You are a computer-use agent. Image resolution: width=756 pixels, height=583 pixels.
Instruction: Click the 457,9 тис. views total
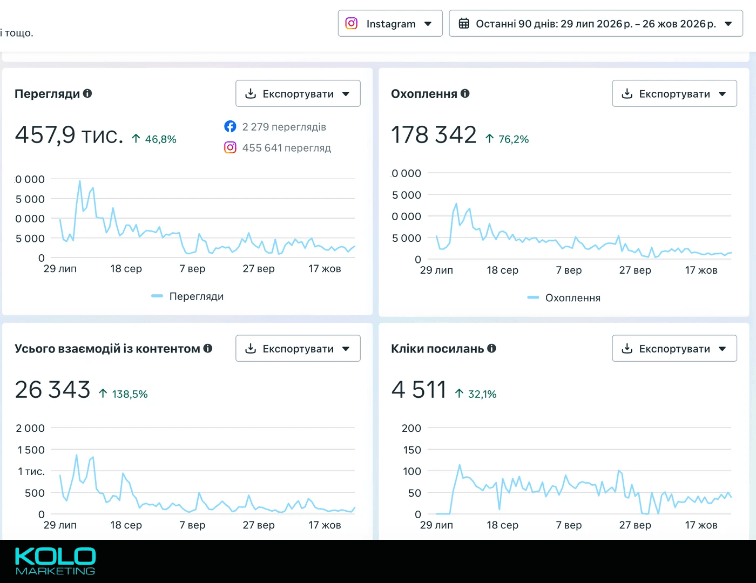click(69, 135)
